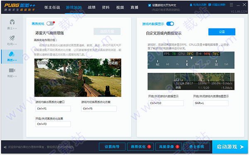Click the 游戏内切换画质优化方案 label
This screenshot has width=249, height=155.
tap(96, 102)
